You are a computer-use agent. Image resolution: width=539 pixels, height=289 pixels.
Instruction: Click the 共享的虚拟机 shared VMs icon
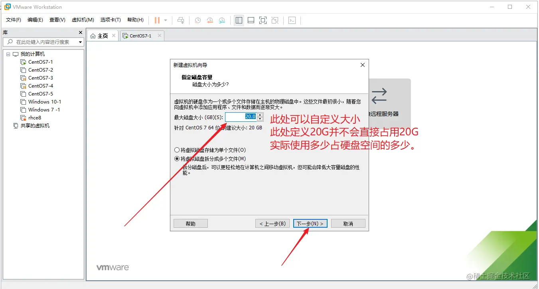(16, 126)
